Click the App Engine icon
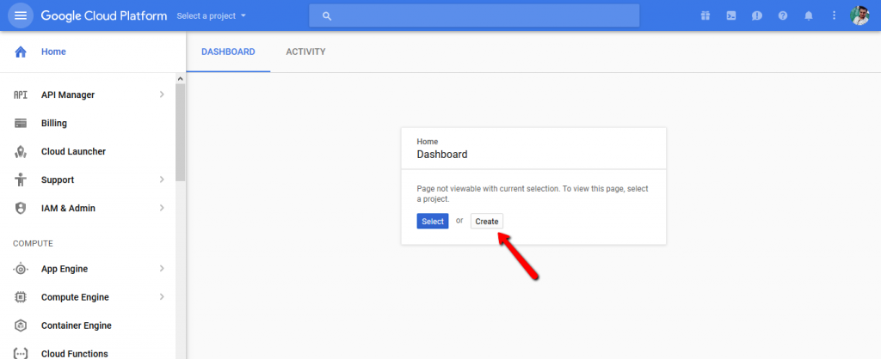This screenshot has width=881, height=359. click(x=21, y=270)
